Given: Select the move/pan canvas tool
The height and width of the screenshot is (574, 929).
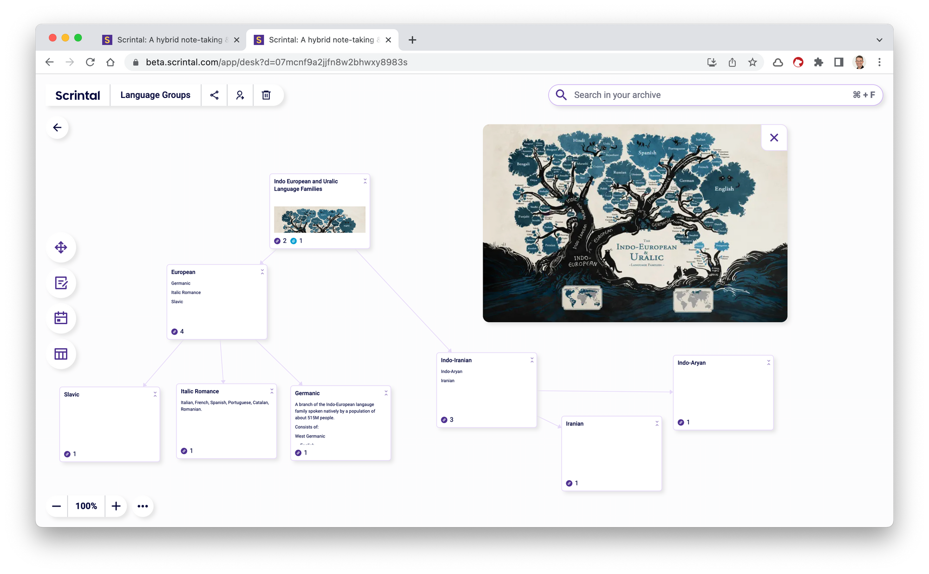Looking at the screenshot, I should 61,248.
